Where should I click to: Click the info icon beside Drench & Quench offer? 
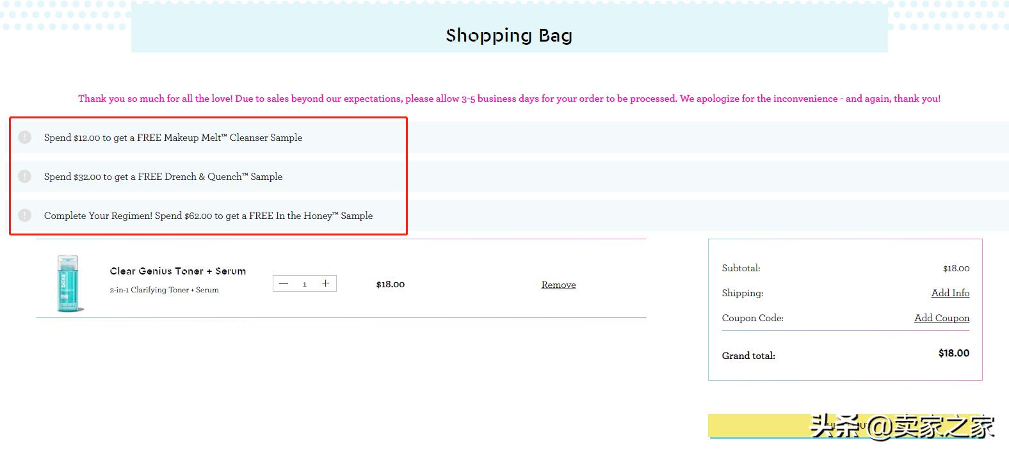click(x=24, y=177)
